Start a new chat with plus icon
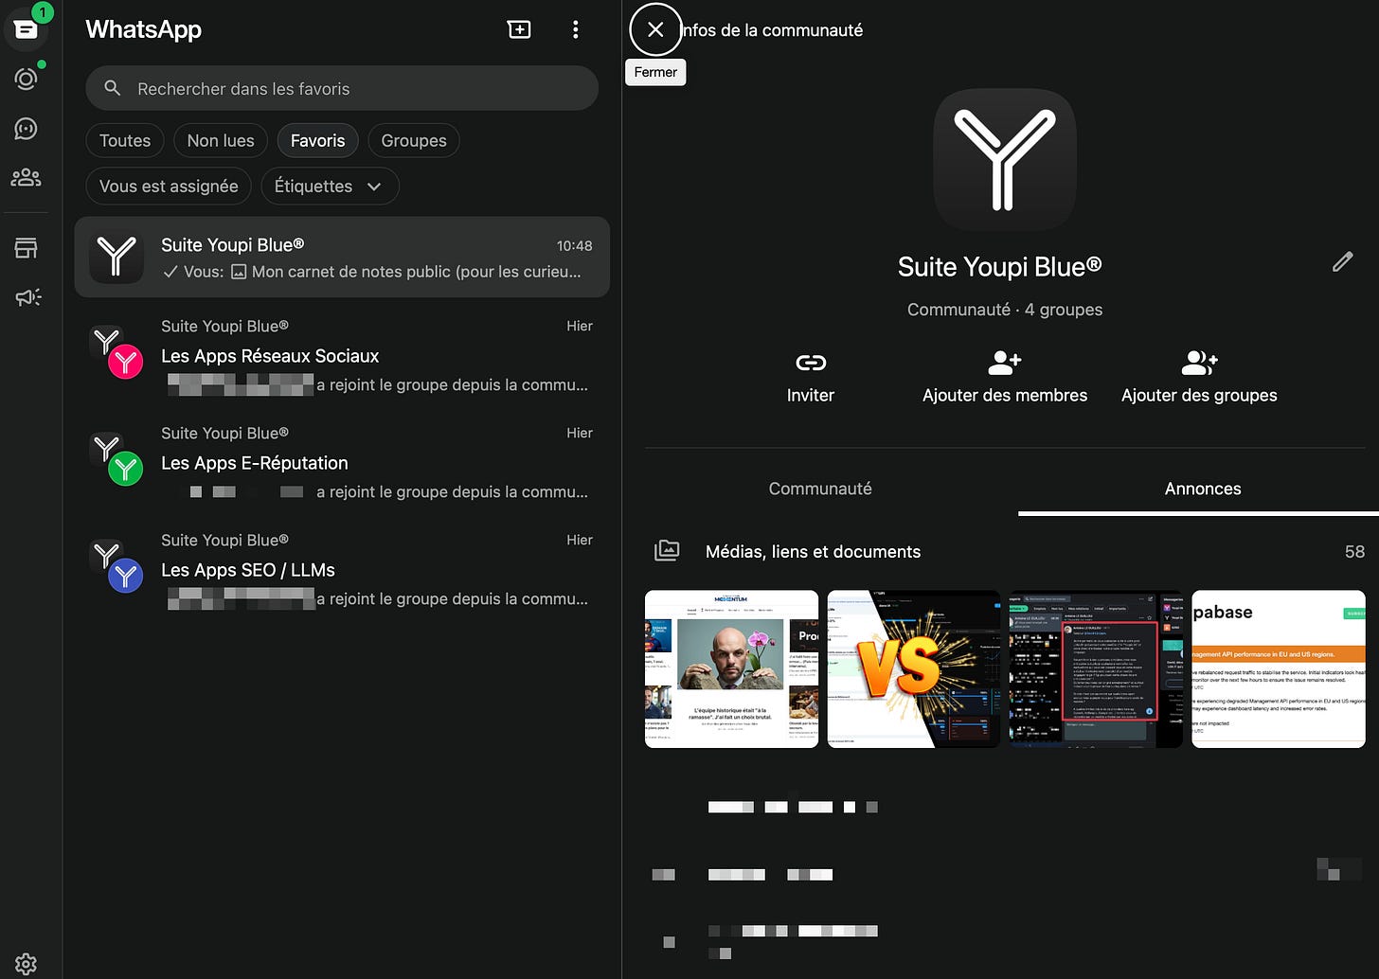Screen dimensions: 1379x979 (x=519, y=29)
